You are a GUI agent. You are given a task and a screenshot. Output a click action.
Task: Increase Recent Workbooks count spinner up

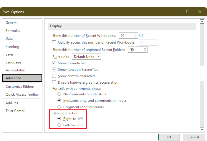click(x=135, y=34)
